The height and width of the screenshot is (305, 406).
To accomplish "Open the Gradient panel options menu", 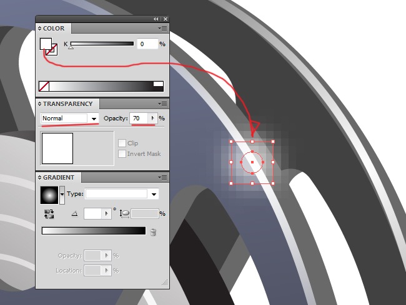I will (x=162, y=178).
